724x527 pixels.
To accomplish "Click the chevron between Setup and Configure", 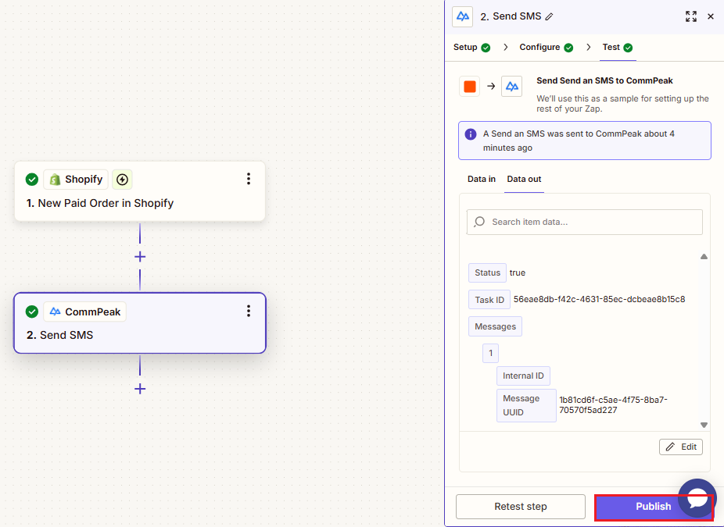I will click(x=506, y=47).
